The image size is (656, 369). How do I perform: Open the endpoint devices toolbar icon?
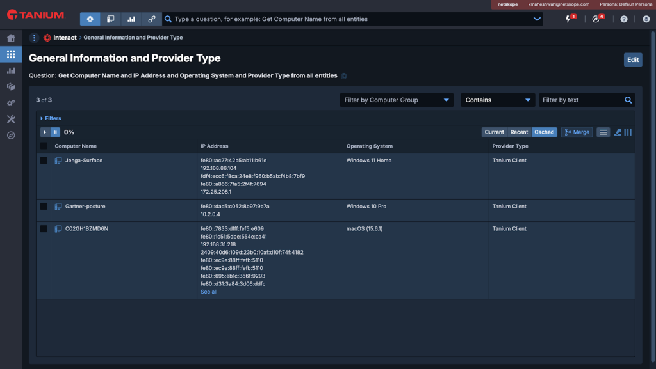[110, 19]
